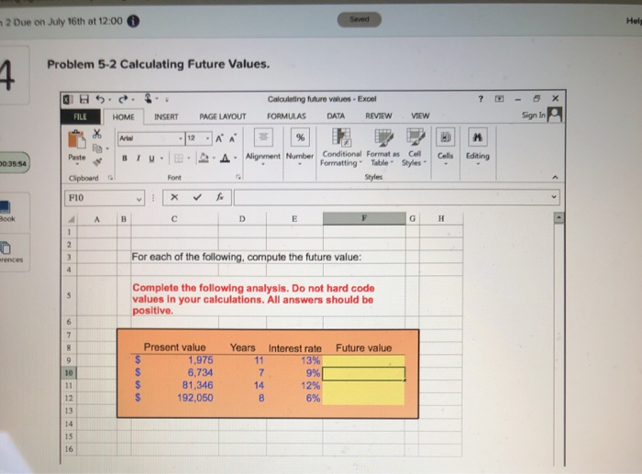Click the Saved status pill

coord(360,19)
